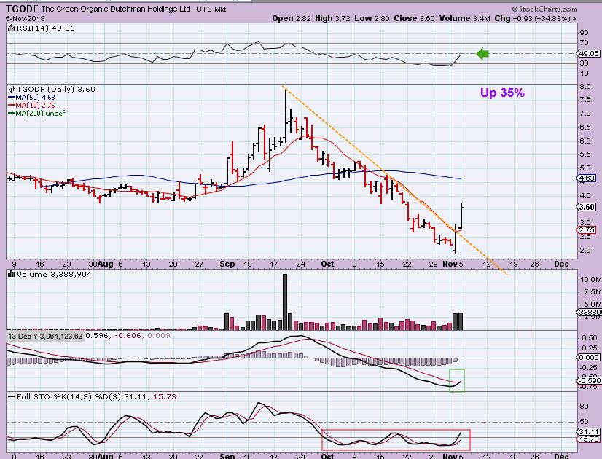Screen dimensions: 602x459
Task: Click the Dec label beneath the price panel
Action: point(561,264)
